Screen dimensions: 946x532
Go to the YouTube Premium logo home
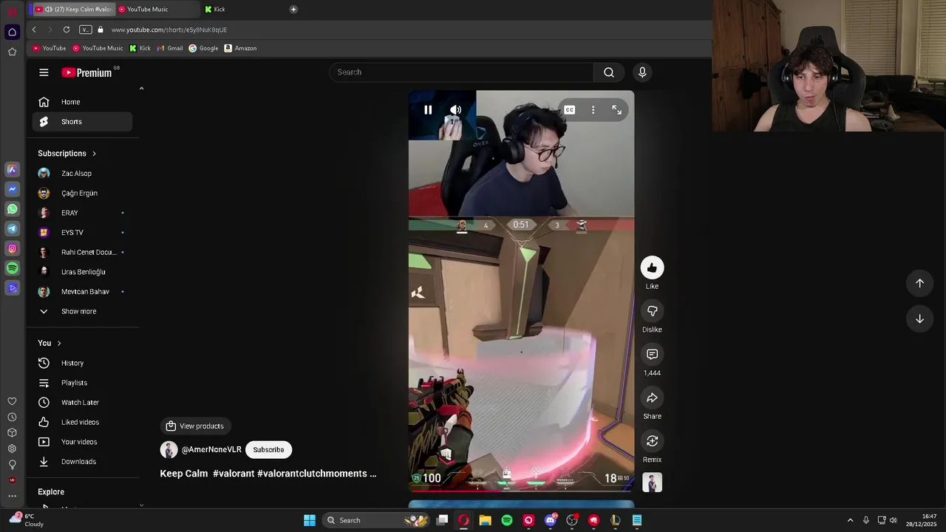86,72
